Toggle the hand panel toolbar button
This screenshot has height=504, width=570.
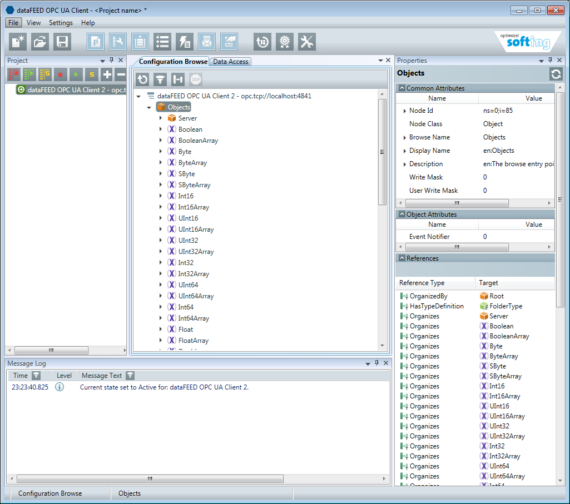(x=229, y=42)
